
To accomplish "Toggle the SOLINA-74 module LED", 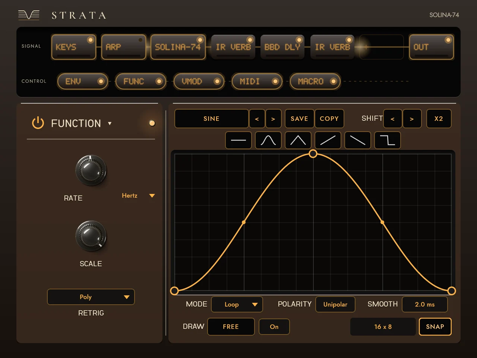I will coord(200,40).
